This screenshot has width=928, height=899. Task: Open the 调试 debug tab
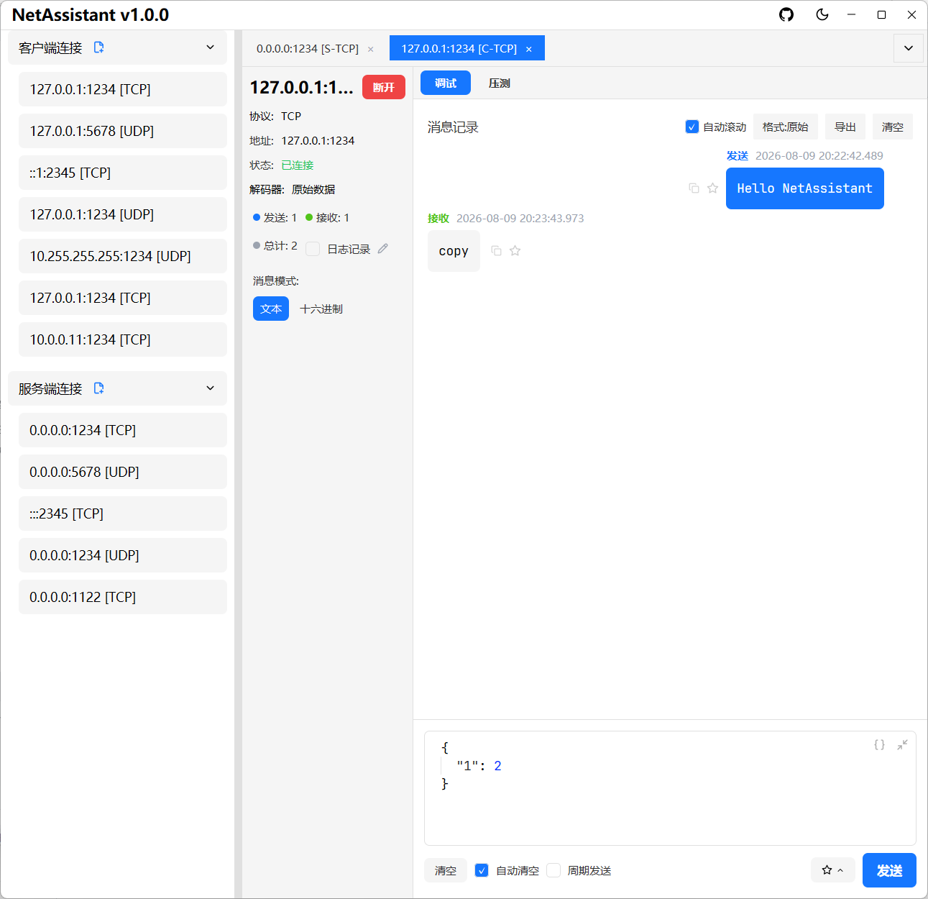pyautogui.click(x=446, y=83)
